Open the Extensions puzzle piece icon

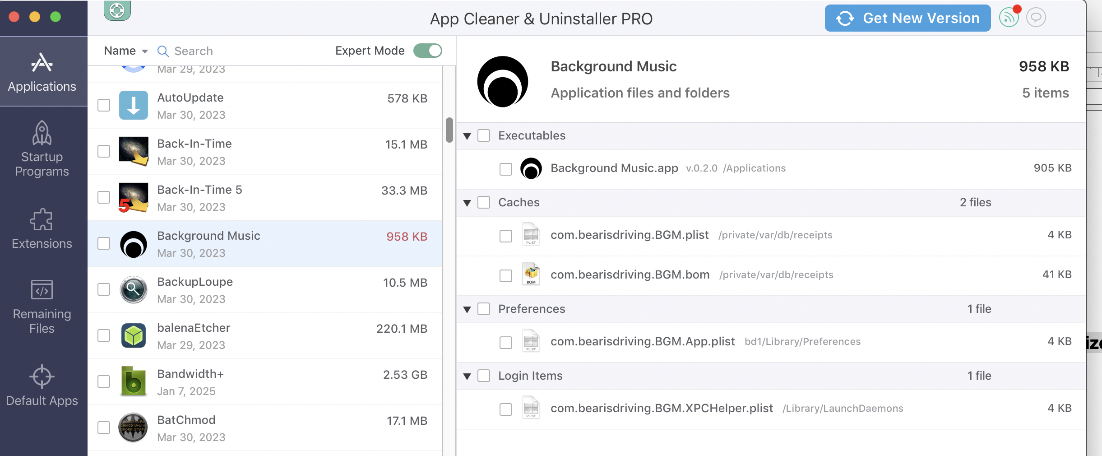(41, 220)
